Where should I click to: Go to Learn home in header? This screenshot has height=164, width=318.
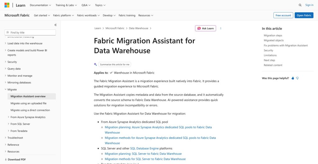[20, 5]
